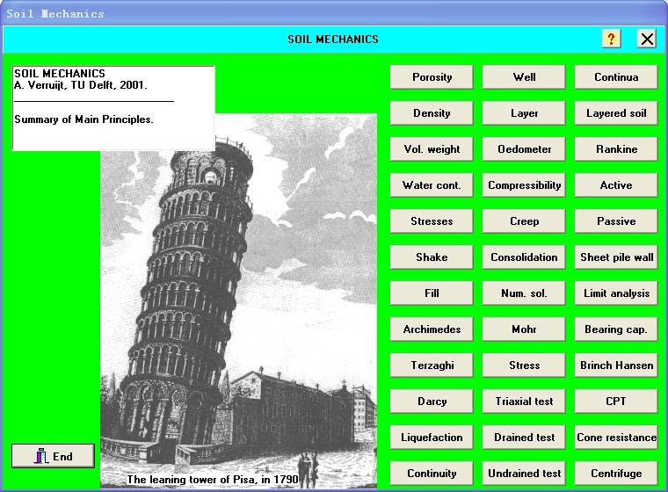
Task: Open the Passive topic
Action: [x=616, y=221]
